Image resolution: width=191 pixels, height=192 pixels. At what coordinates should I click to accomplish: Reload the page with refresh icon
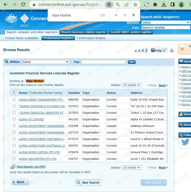(23, 5)
